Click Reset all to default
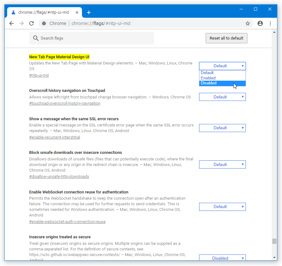The width and height of the screenshot is (282, 266). [x=227, y=38]
